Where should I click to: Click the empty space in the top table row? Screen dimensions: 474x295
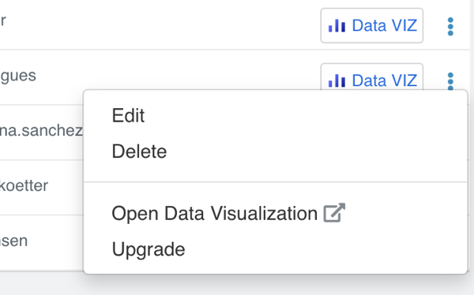pyautogui.click(x=164, y=24)
